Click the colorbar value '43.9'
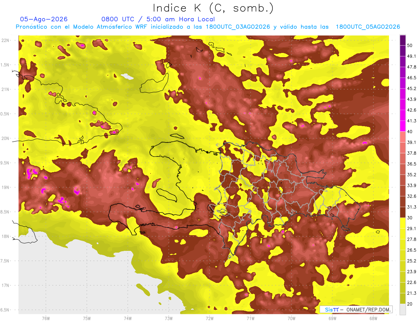The width and height of the screenshot is (419, 323). (x=411, y=99)
